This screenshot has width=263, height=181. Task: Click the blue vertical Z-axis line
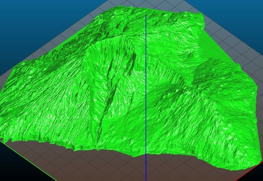(146, 98)
